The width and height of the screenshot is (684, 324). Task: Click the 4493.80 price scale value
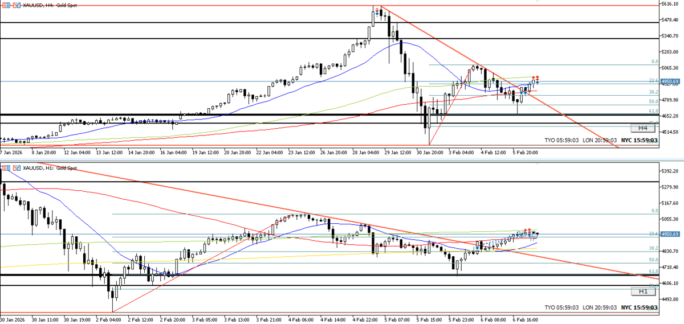point(670,300)
